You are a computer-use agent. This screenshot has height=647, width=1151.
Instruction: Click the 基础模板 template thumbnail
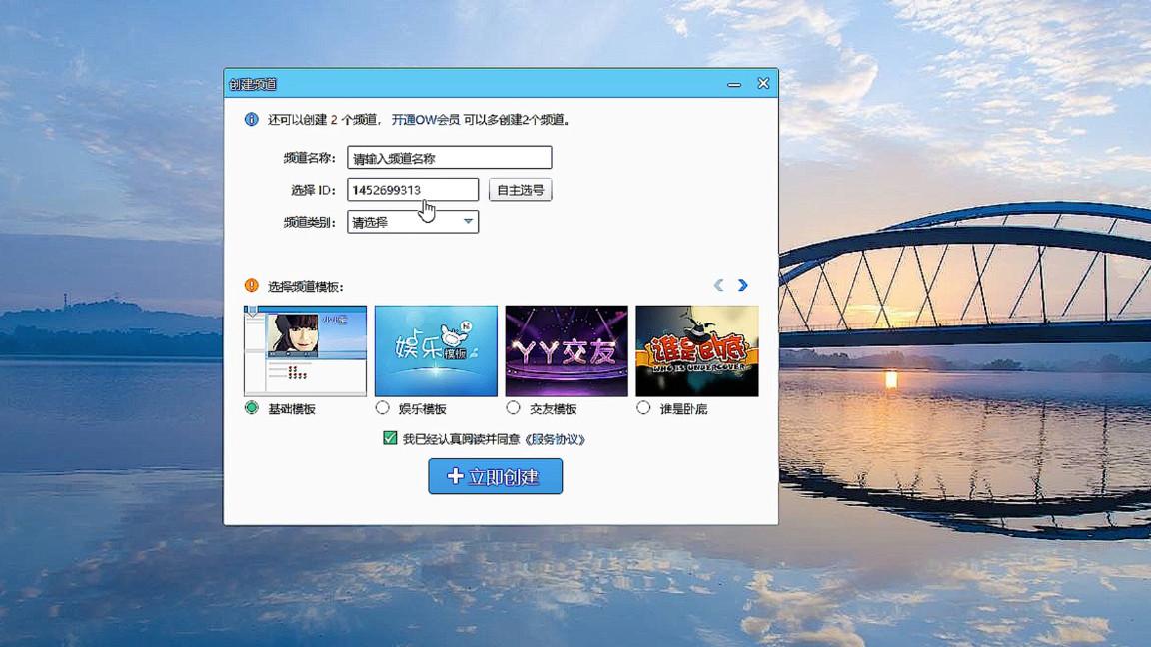[x=305, y=349]
